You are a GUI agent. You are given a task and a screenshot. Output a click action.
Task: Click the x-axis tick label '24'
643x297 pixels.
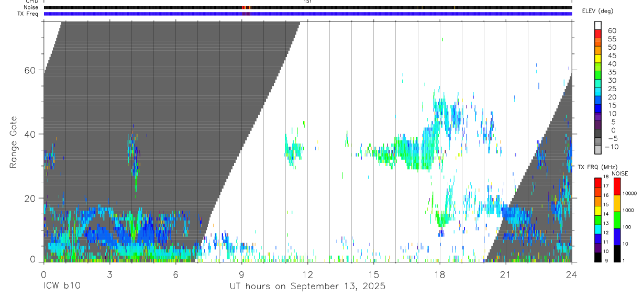pos(571,274)
